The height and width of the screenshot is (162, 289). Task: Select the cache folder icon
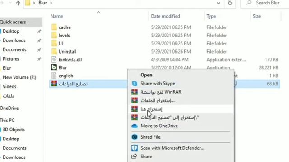coord(54,27)
